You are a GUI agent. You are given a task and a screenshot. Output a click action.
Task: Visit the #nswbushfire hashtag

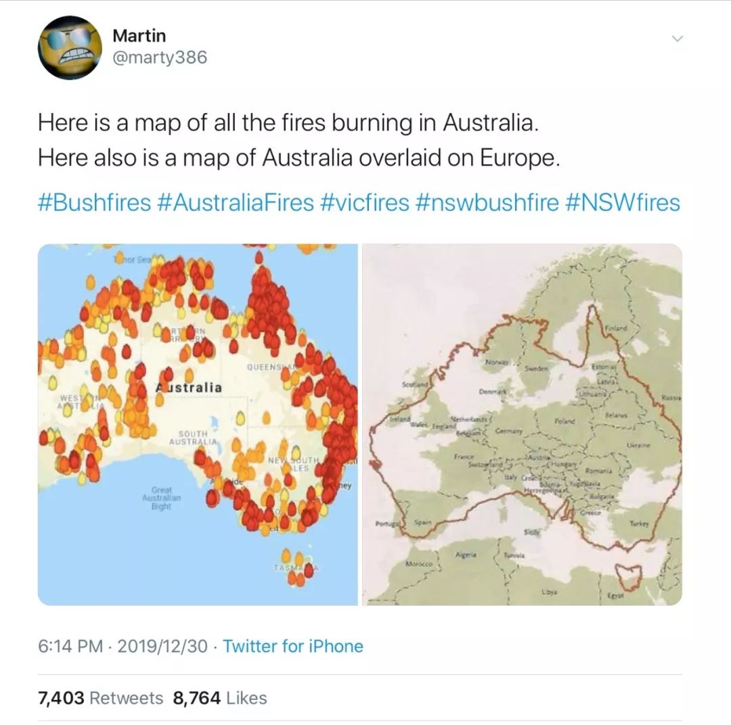pyautogui.click(x=483, y=202)
